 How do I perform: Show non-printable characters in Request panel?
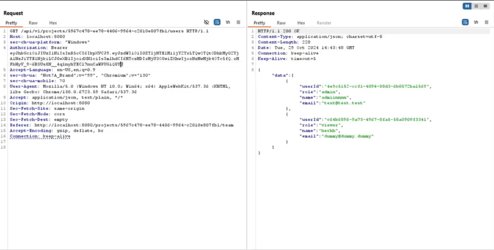(228, 22)
